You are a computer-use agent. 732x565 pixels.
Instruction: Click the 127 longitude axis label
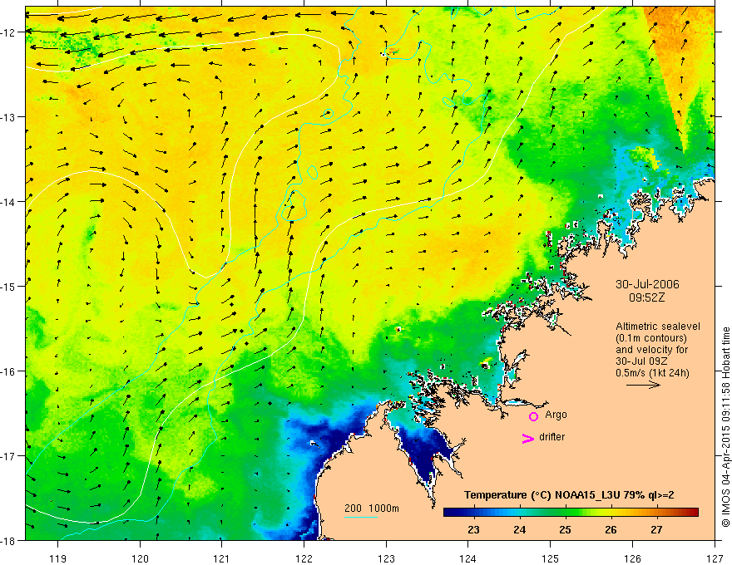pyautogui.click(x=715, y=558)
